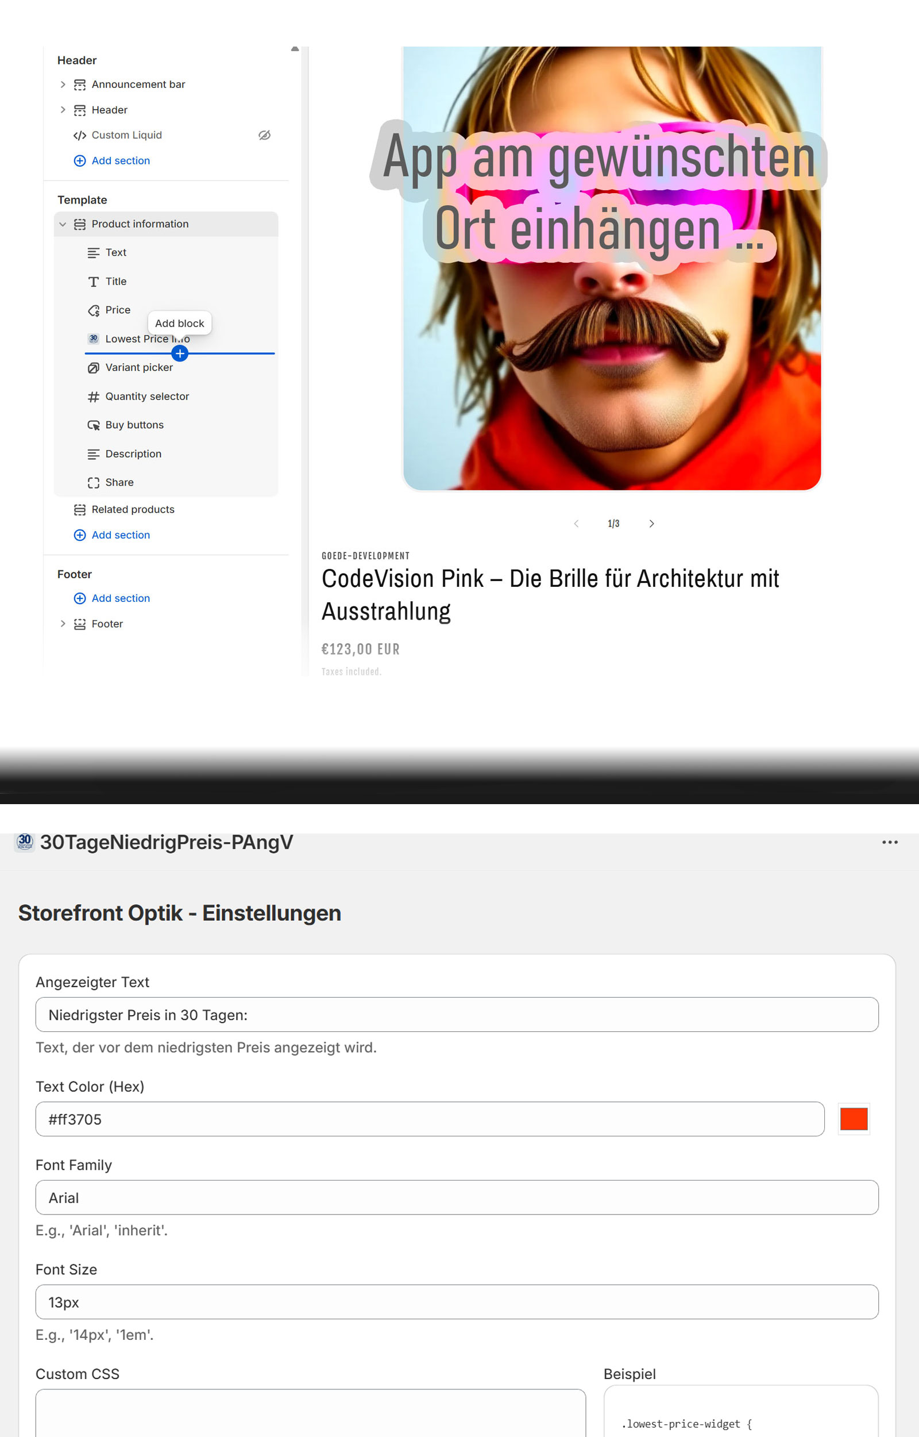Expand the Footer section chevron
Image resolution: width=919 pixels, height=1437 pixels.
[63, 624]
